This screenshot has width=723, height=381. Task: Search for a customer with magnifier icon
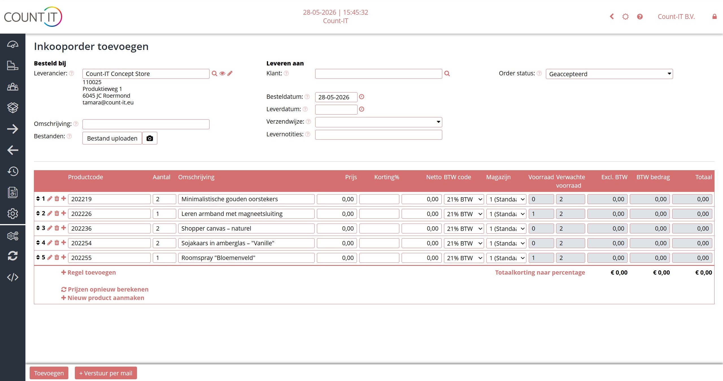click(447, 73)
